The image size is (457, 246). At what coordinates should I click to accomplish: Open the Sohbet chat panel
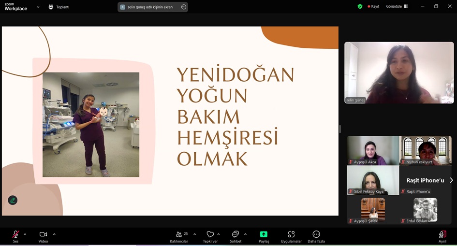click(x=236, y=234)
